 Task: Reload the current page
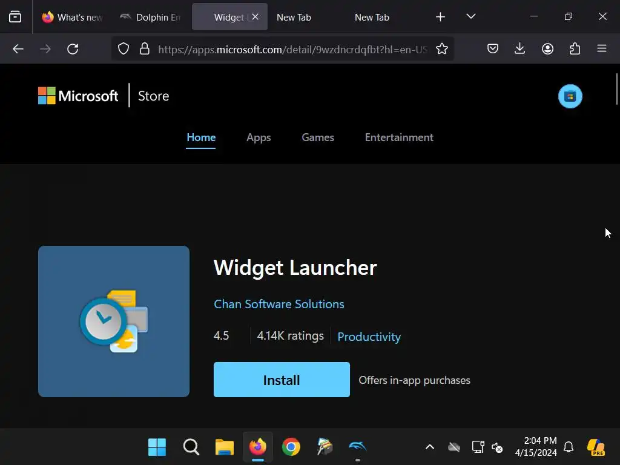(x=73, y=49)
